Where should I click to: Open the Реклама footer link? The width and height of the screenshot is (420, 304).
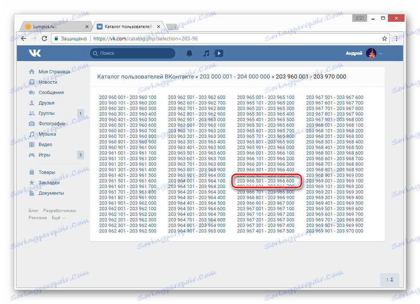coord(38,218)
